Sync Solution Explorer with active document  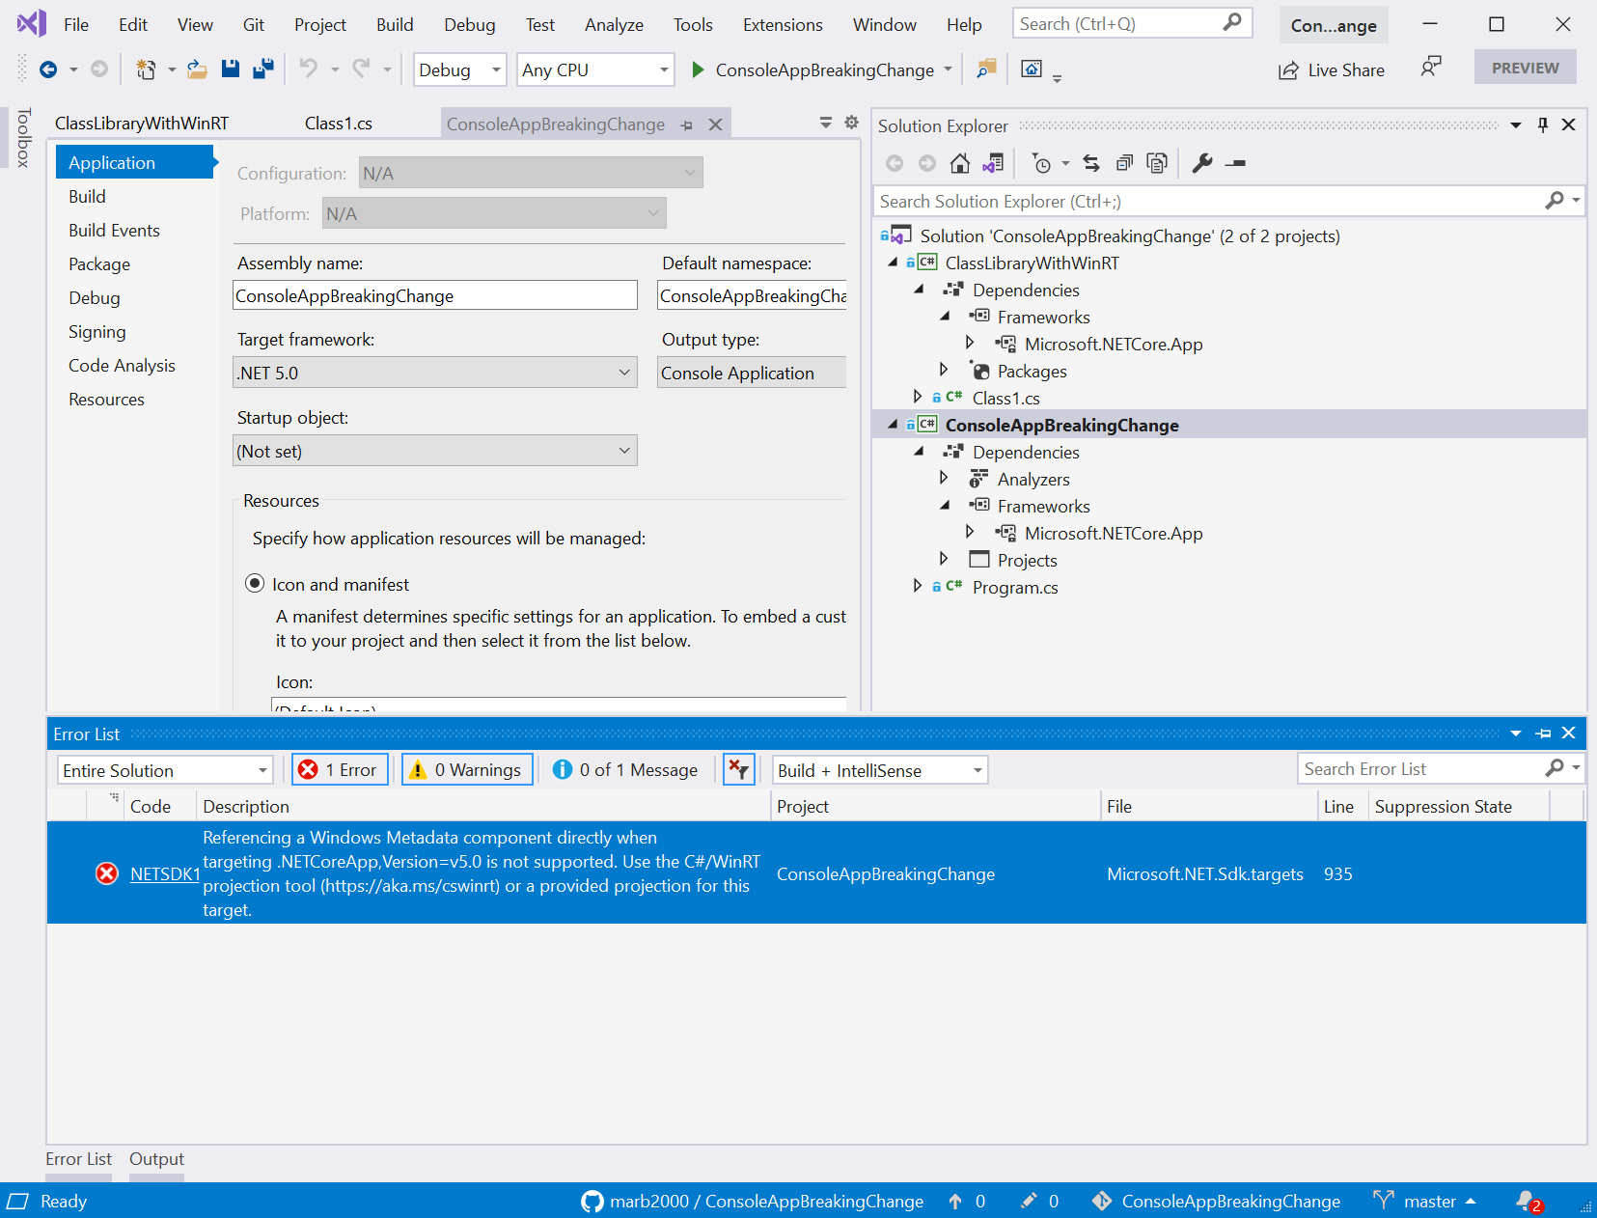coord(1090,163)
